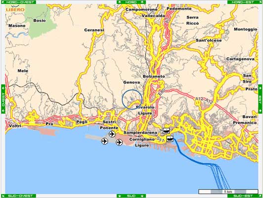Click the Libero logo

tap(15, 8)
